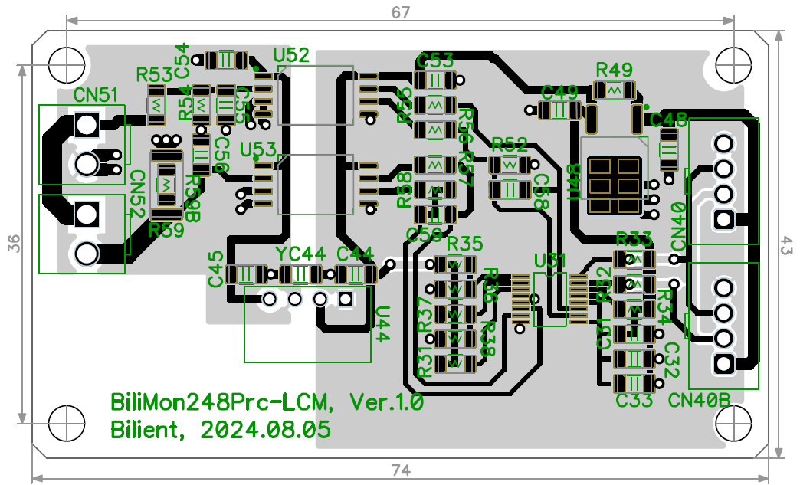Image resolution: width=800 pixels, height=485 pixels.
Task: Click the CN40B connector label
Action: tap(699, 401)
